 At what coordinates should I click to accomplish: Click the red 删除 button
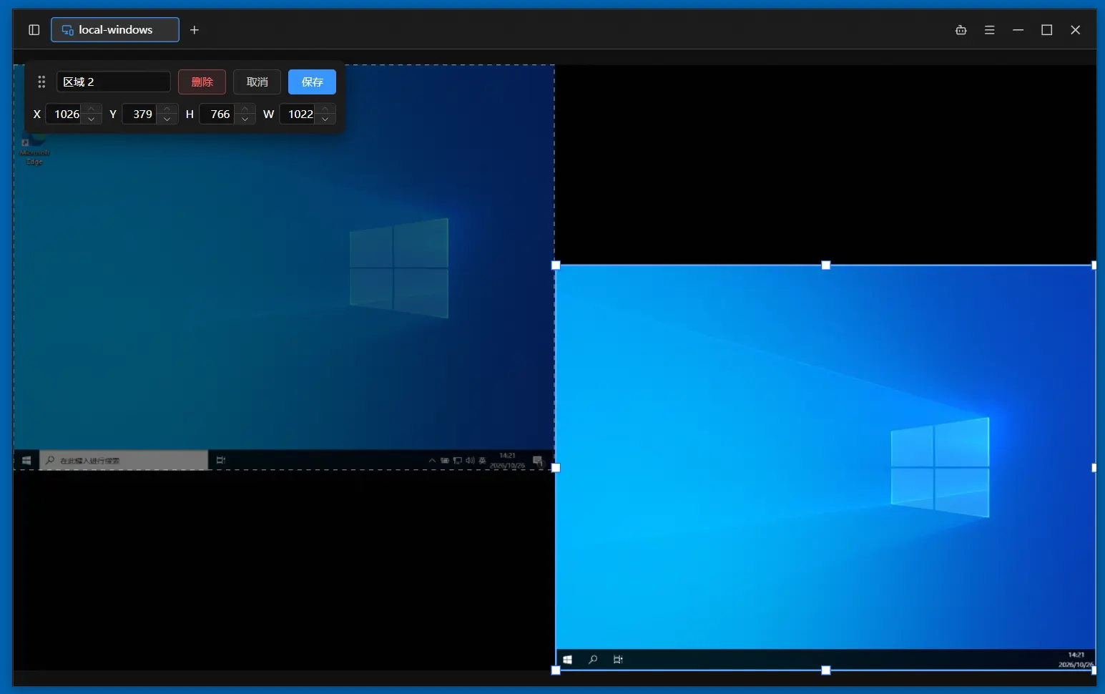pos(202,82)
